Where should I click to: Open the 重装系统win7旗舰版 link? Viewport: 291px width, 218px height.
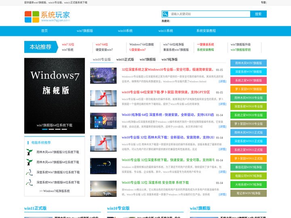(x=176, y=50)
